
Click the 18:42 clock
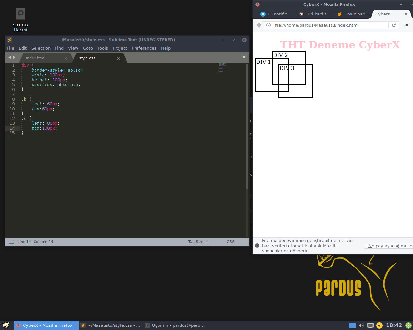click(x=394, y=325)
